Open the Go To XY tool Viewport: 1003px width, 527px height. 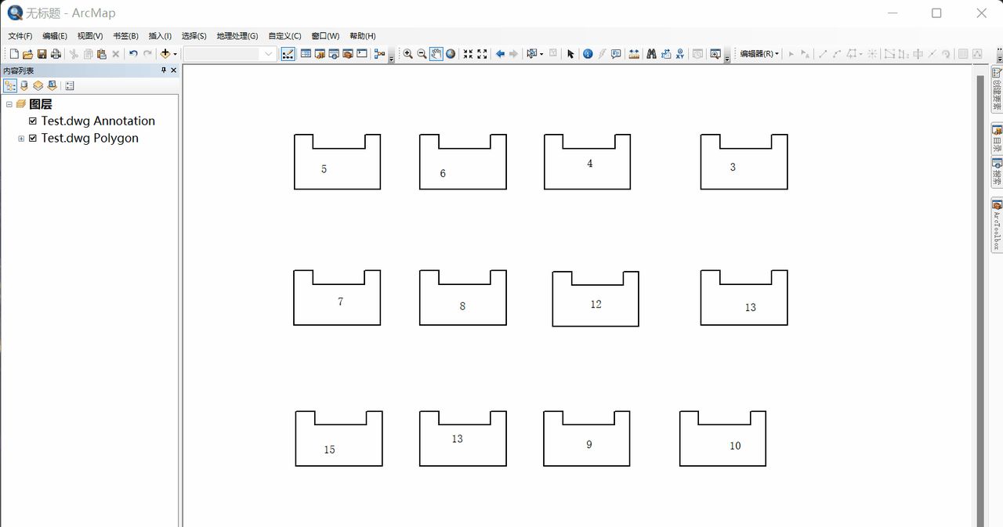(679, 54)
